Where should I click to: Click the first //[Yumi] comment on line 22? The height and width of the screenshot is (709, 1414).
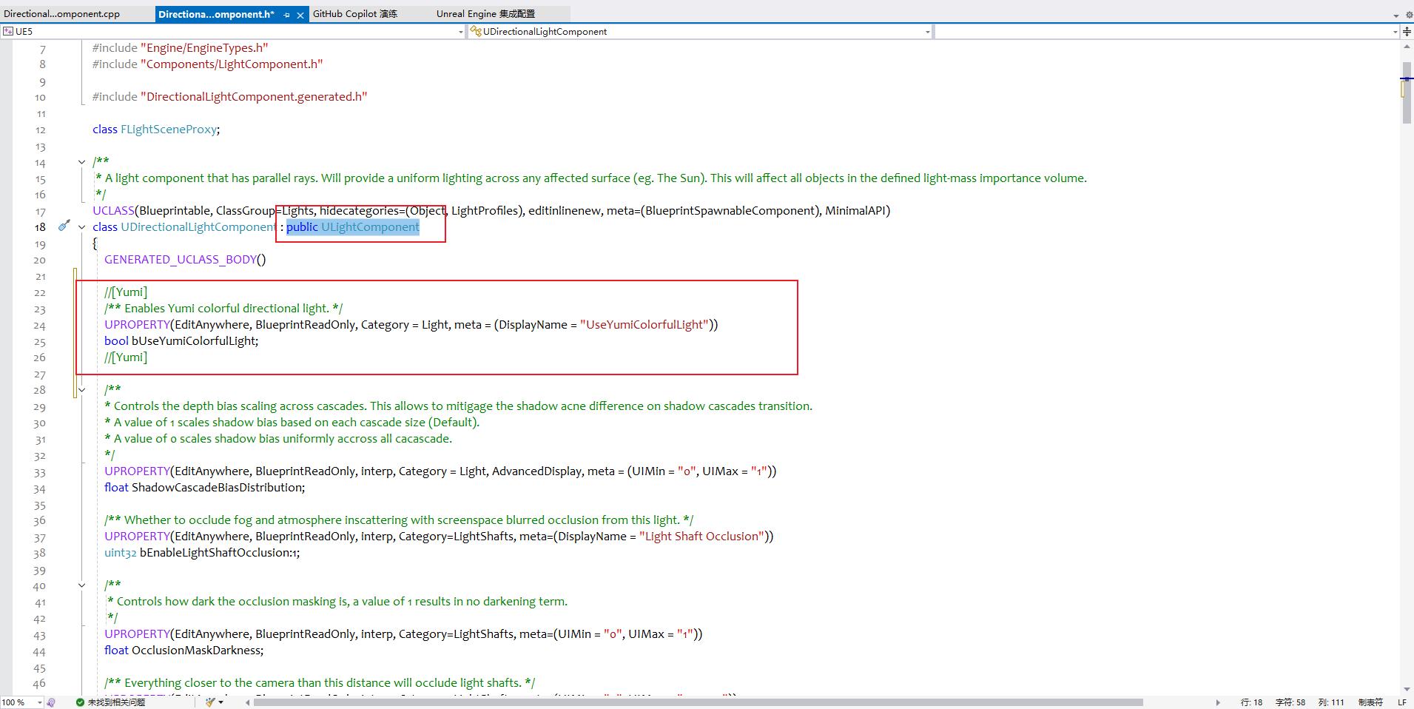pos(126,292)
